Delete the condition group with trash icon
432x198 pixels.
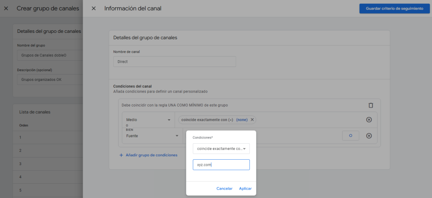pos(370,105)
